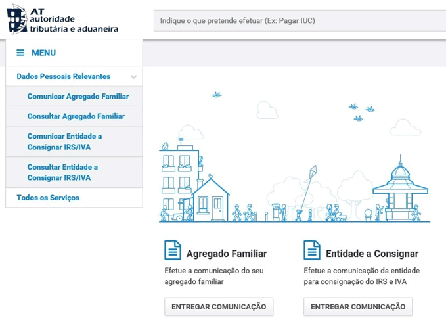Open Consultar Agregado Familiar

pos(76,116)
